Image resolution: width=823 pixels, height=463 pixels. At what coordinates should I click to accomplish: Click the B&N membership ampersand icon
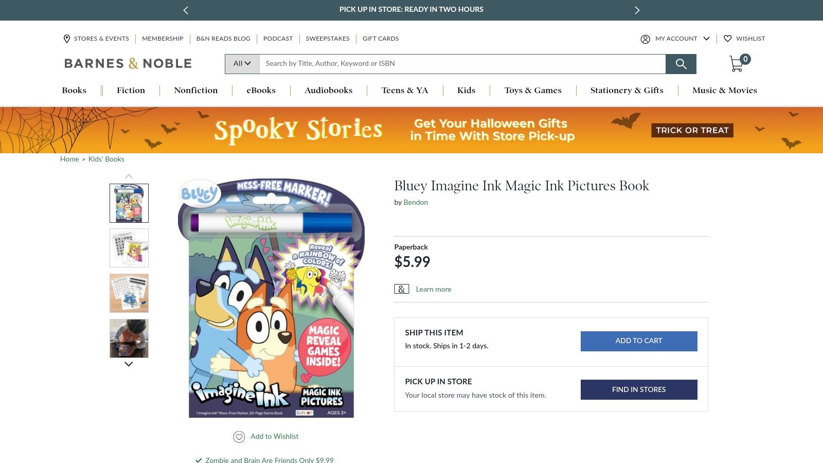[x=401, y=289]
